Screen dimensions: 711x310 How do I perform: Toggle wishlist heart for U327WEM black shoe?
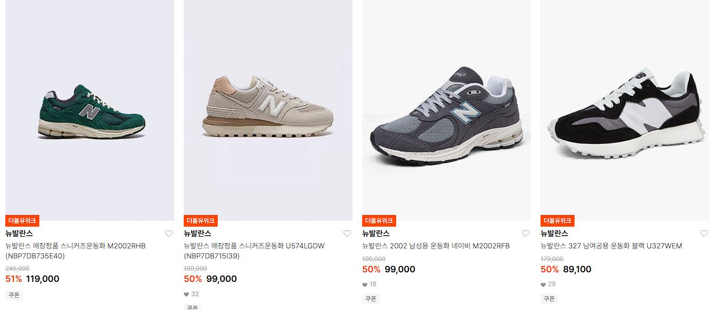pos(704,234)
